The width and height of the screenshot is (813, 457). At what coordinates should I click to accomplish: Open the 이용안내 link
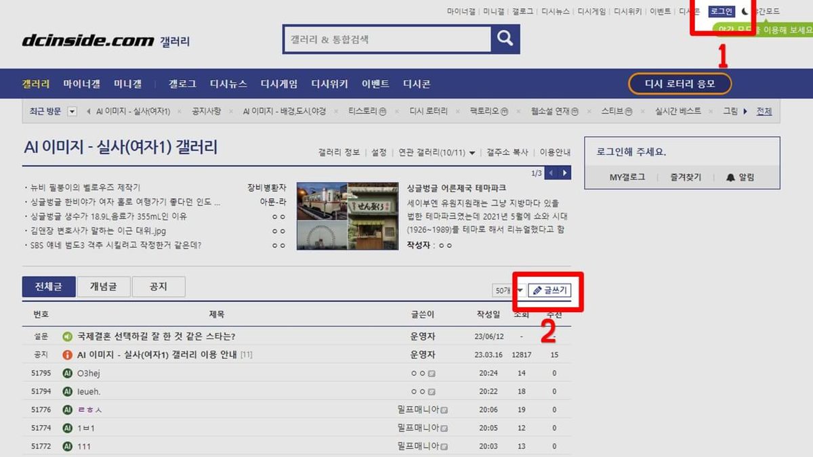(x=554, y=152)
